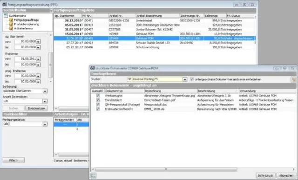
Task: Select the highlighted order row F100469
Action: tap(155, 39)
